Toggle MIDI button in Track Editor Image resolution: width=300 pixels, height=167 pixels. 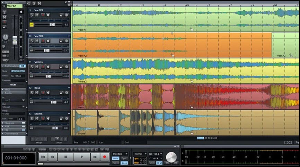coord(5,60)
